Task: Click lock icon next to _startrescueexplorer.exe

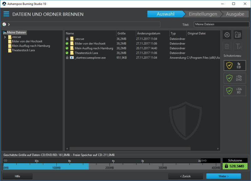Action: pos(67,58)
